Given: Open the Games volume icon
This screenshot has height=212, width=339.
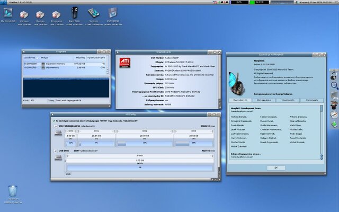Looking at the screenshot, I should coord(40,15).
